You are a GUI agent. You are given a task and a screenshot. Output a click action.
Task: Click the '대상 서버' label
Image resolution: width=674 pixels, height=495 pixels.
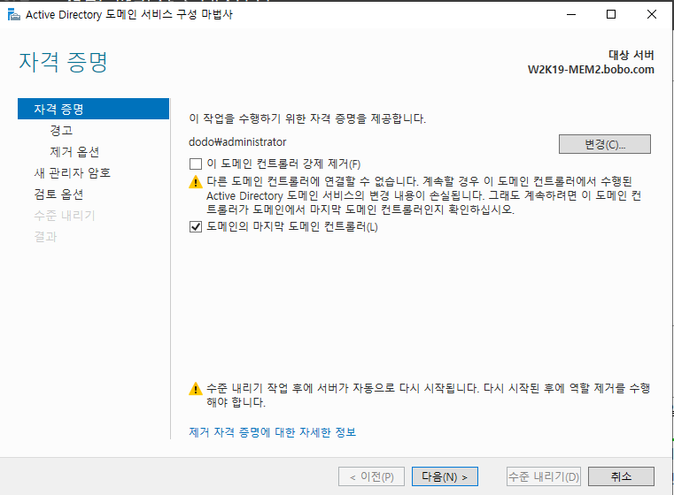[631, 55]
